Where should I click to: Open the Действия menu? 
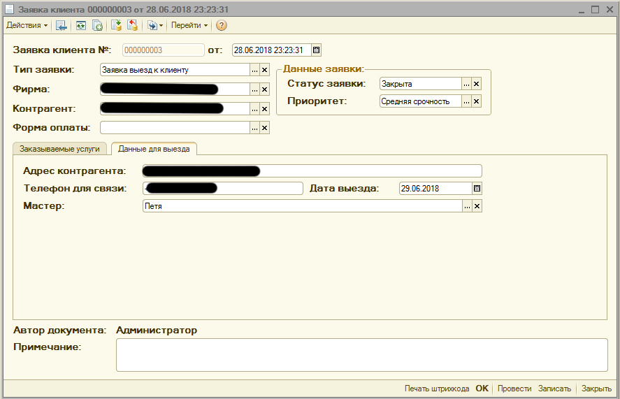click(x=27, y=25)
